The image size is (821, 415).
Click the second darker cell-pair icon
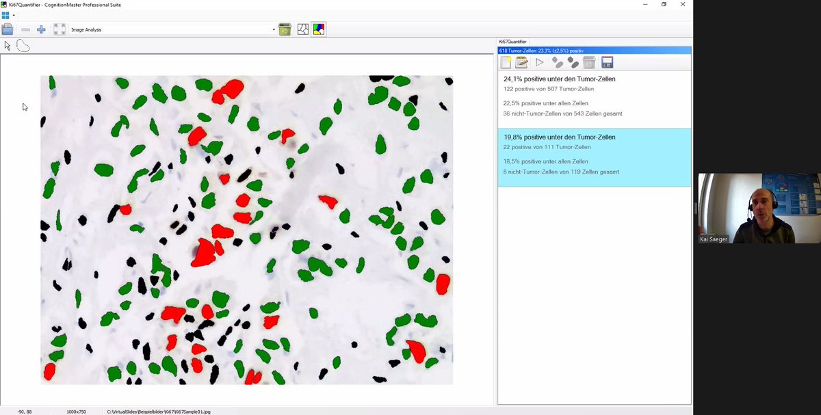[x=573, y=62]
